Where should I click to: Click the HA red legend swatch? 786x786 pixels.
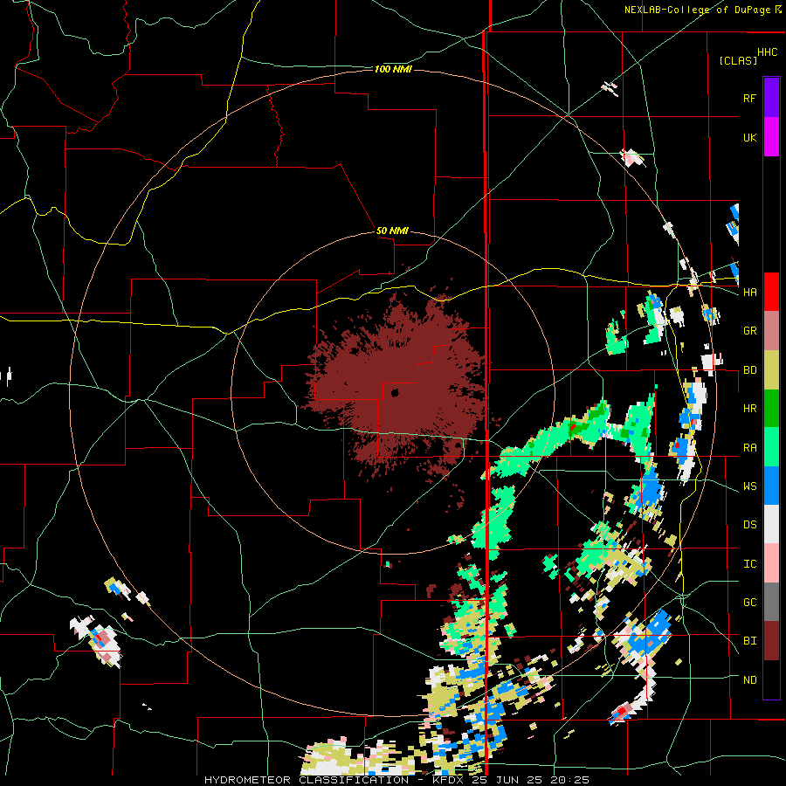[x=771, y=292]
